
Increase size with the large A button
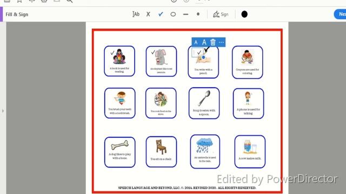click(x=204, y=42)
